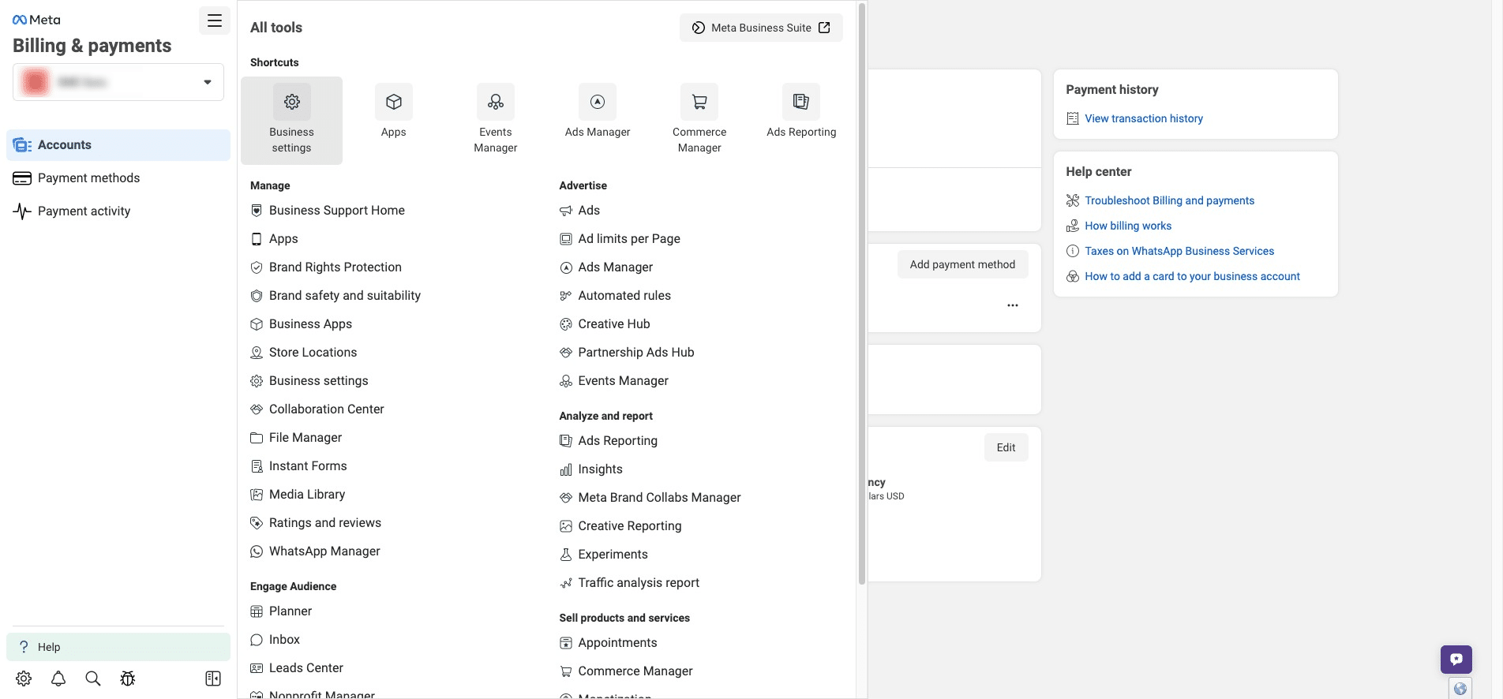The height and width of the screenshot is (699, 1503).
Task: Open View transaction history link
Action: click(1144, 118)
